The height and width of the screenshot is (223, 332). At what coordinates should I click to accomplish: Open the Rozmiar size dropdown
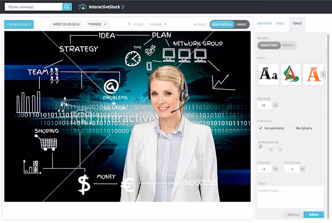point(275,105)
